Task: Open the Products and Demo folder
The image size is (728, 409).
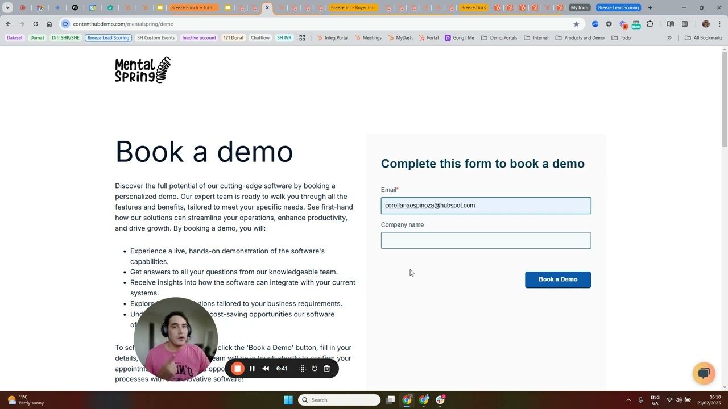Action: tap(580, 38)
